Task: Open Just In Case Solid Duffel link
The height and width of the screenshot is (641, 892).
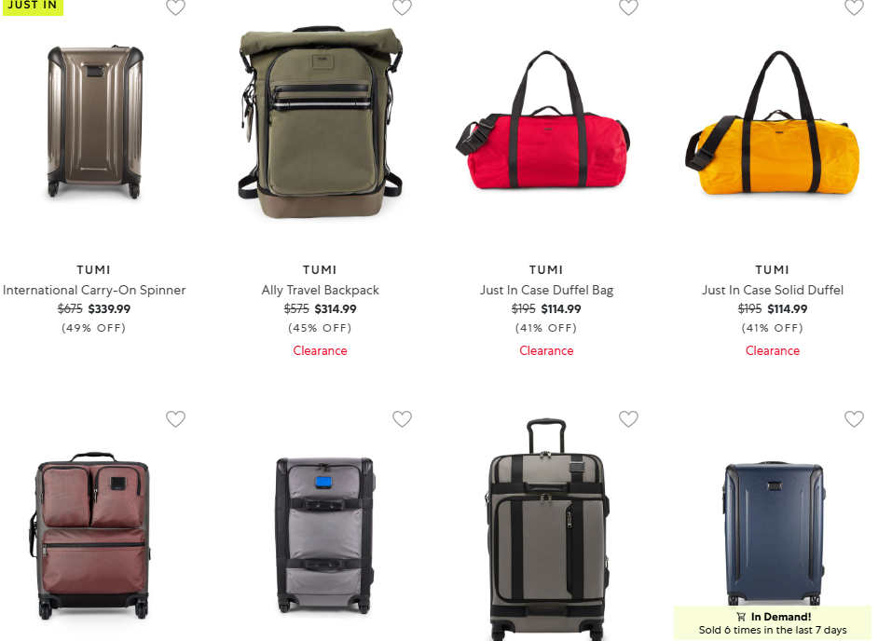Action: pos(773,290)
